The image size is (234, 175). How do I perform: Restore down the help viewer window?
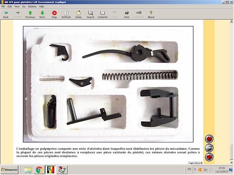click(227, 2)
